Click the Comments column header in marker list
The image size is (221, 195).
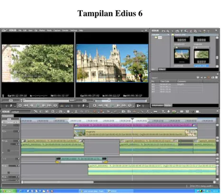190,81
